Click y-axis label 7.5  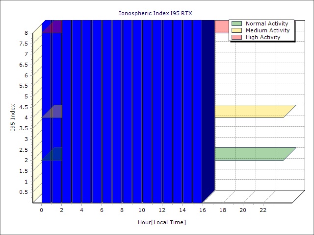24,44
